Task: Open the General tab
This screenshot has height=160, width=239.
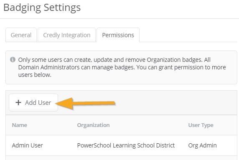Action: pyautogui.click(x=21, y=35)
